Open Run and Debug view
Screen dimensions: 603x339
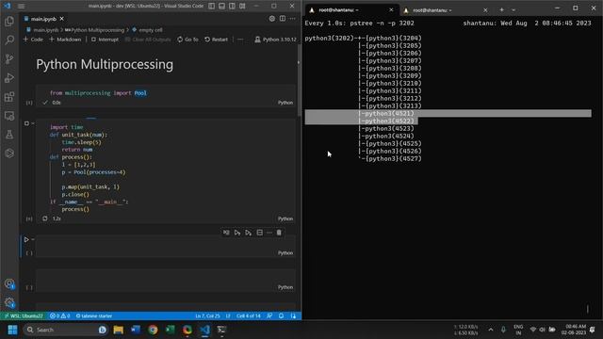click(x=9, y=77)
